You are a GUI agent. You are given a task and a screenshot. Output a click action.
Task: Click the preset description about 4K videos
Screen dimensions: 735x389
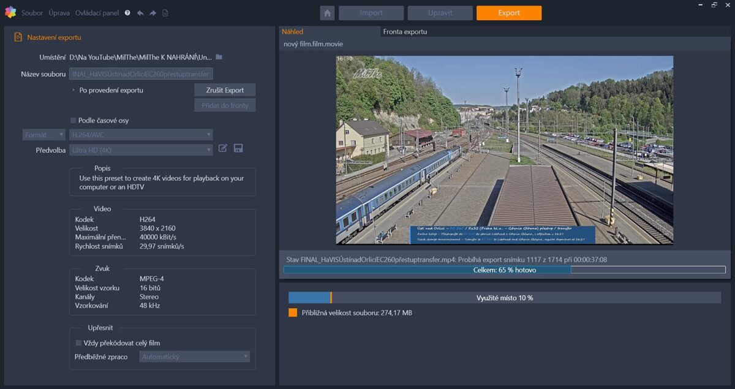click(x=162, y=183)
